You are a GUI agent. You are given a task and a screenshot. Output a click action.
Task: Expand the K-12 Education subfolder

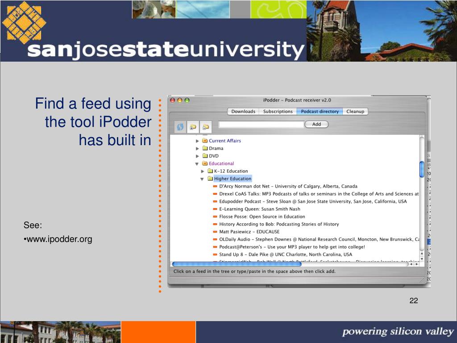203,171
